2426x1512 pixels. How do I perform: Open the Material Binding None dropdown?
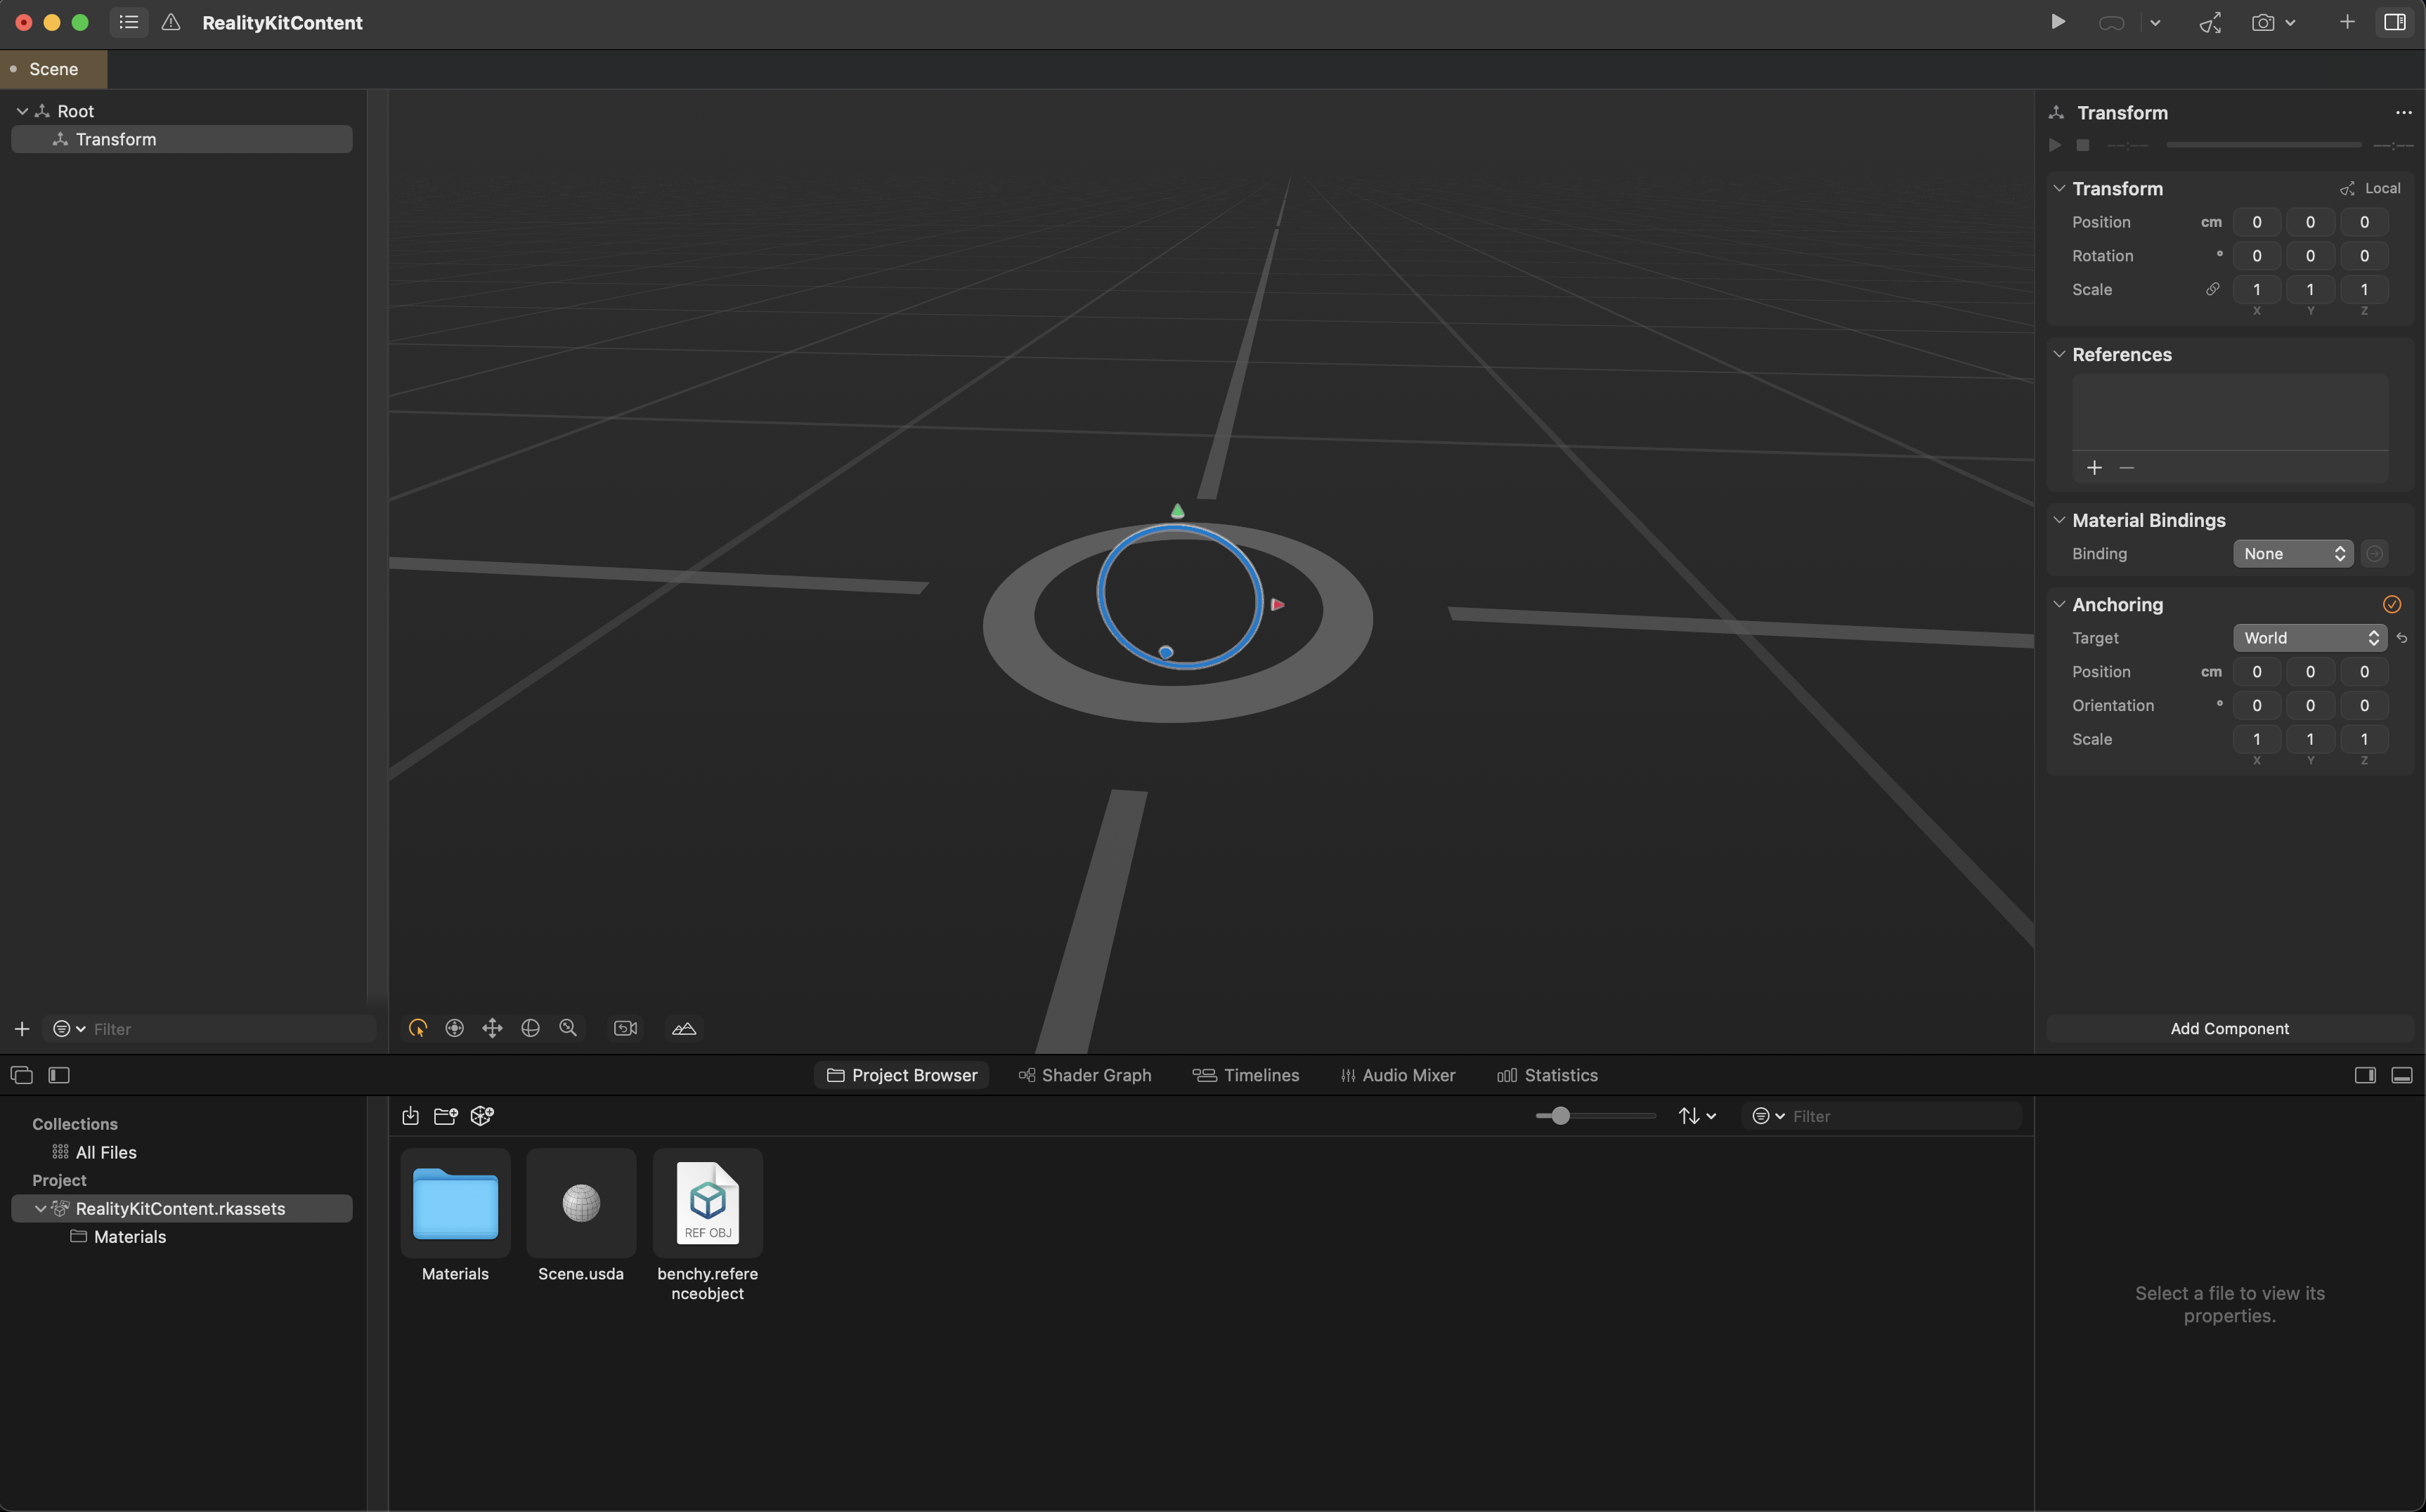2292,554
